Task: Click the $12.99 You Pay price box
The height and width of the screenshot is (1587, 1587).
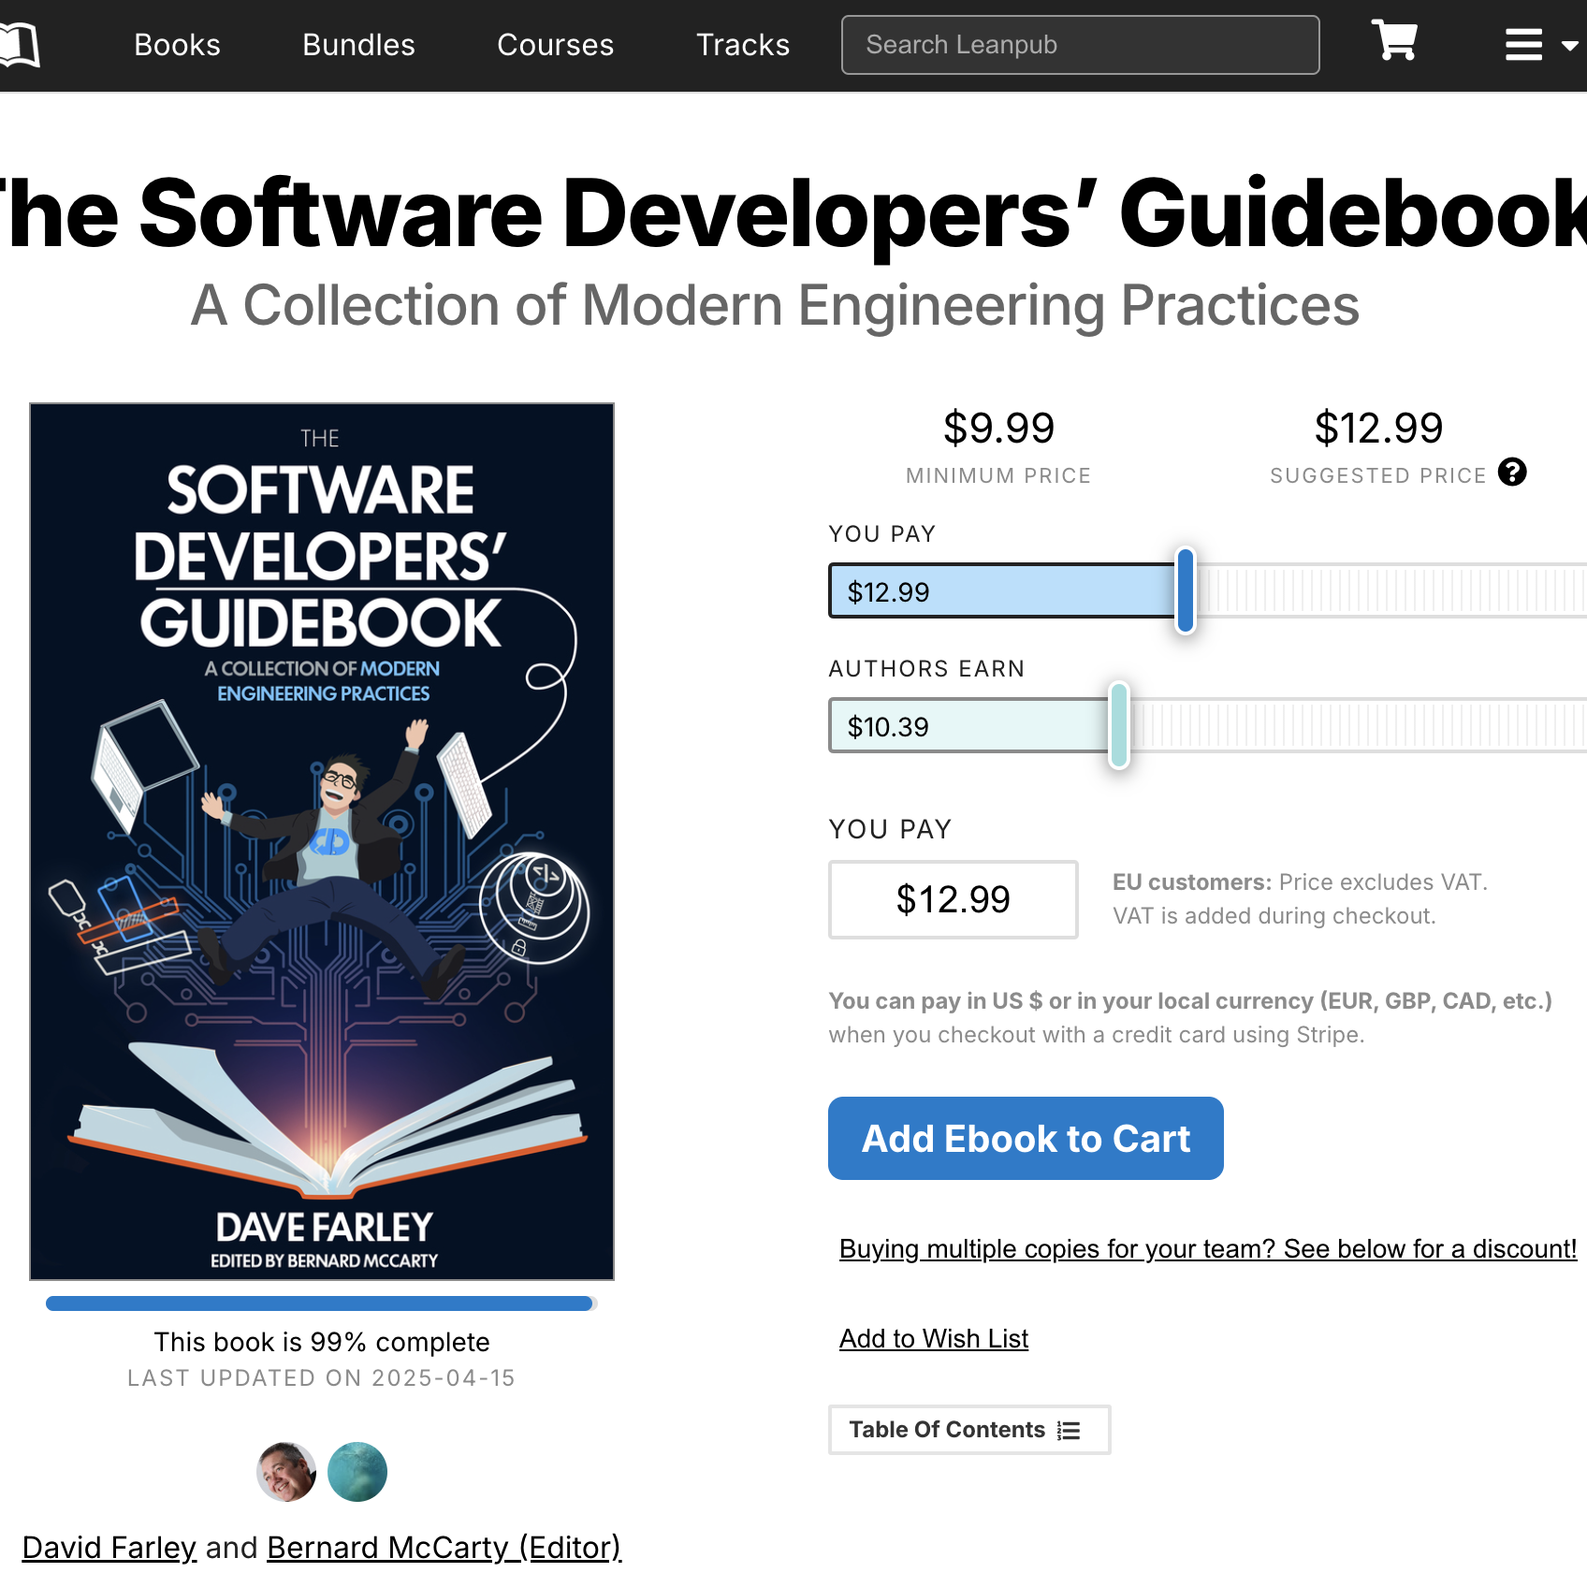Action: pyautogui.click(x=953, y=899)
